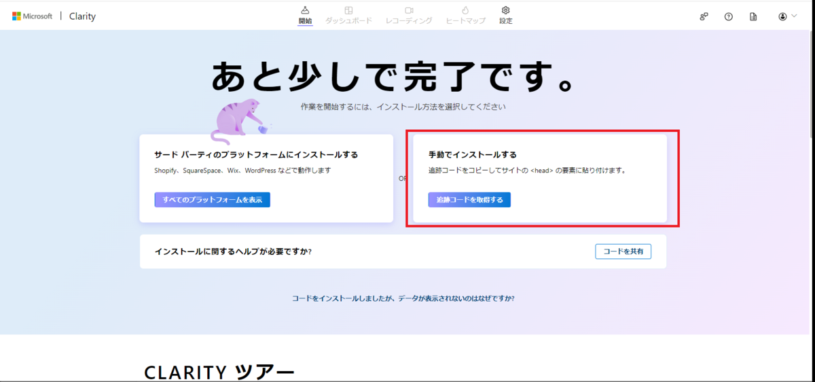Click the Shopify, SquareSpace, Wix description text
The image size is (815, 382).
242,171
